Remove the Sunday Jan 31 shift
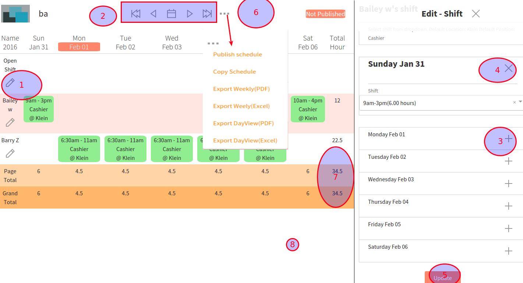Screen dimensions: 523x283 tap(508, 68)
